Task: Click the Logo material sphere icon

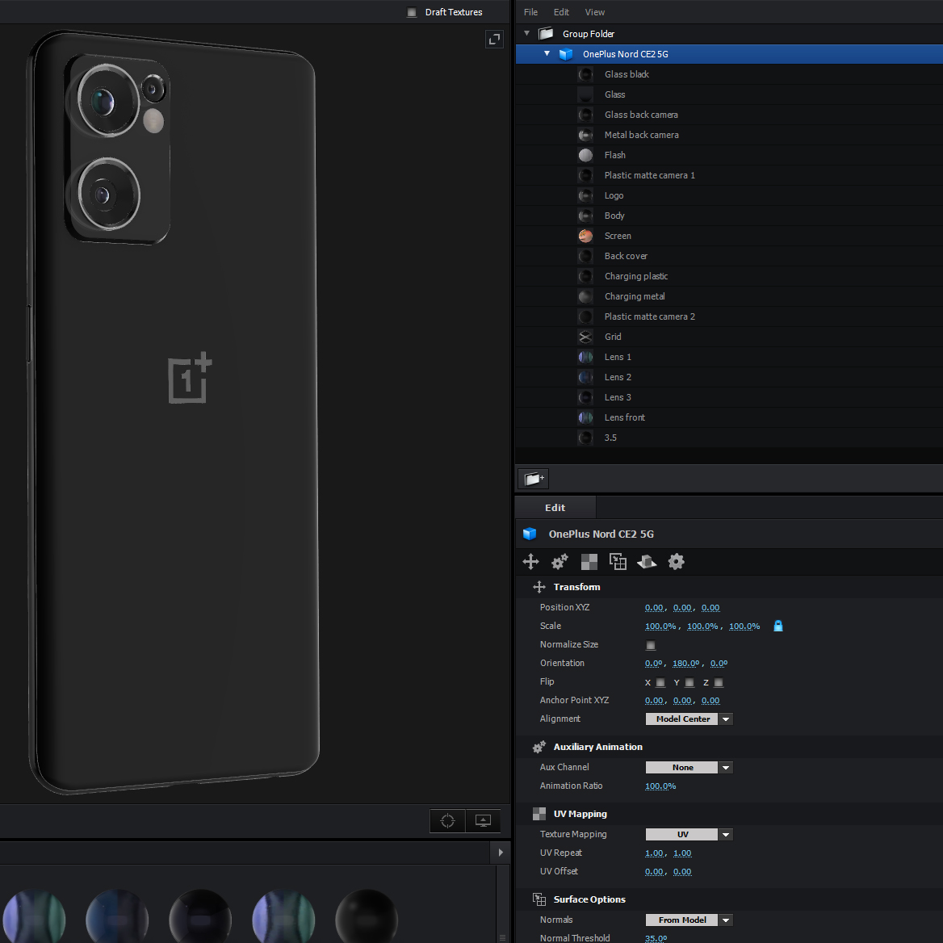Action: tap(585, 195)
